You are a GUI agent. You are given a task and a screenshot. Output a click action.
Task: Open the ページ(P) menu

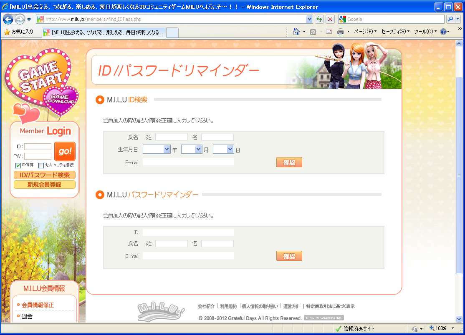tap(365, 32)
